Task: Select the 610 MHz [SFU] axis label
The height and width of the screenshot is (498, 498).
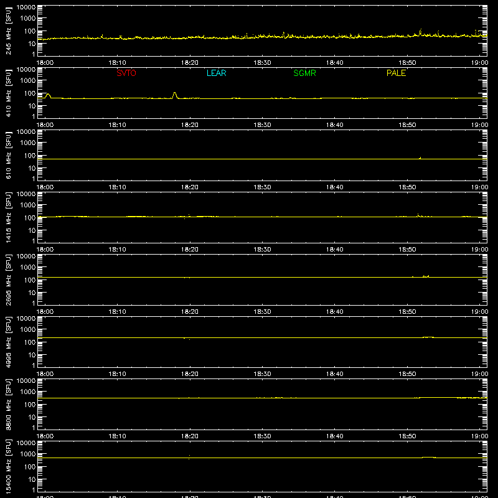Action: tap(9, 155)
